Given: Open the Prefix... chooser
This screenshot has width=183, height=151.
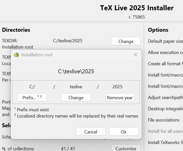Looking at the screenshot, I should coord(32,97).
